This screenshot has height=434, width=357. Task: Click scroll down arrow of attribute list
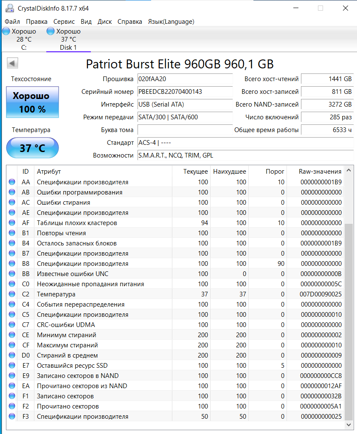tap(349, 425)
